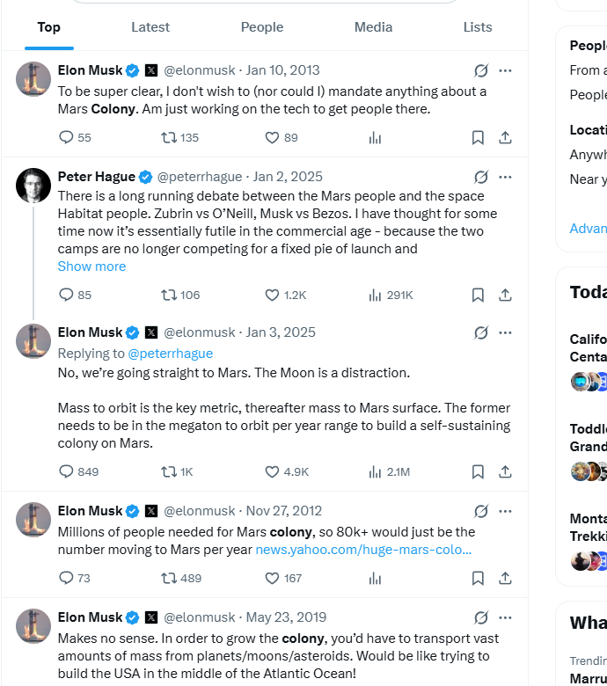Expand Peter Hague's tweet with Show more

pyautogui.click(x=91, y=266)
